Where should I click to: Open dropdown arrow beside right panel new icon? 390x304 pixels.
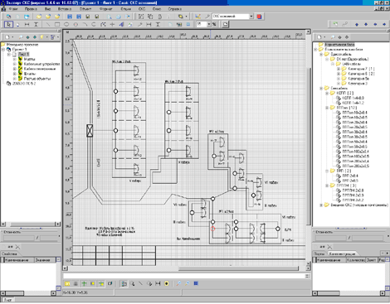click(324, 37)
